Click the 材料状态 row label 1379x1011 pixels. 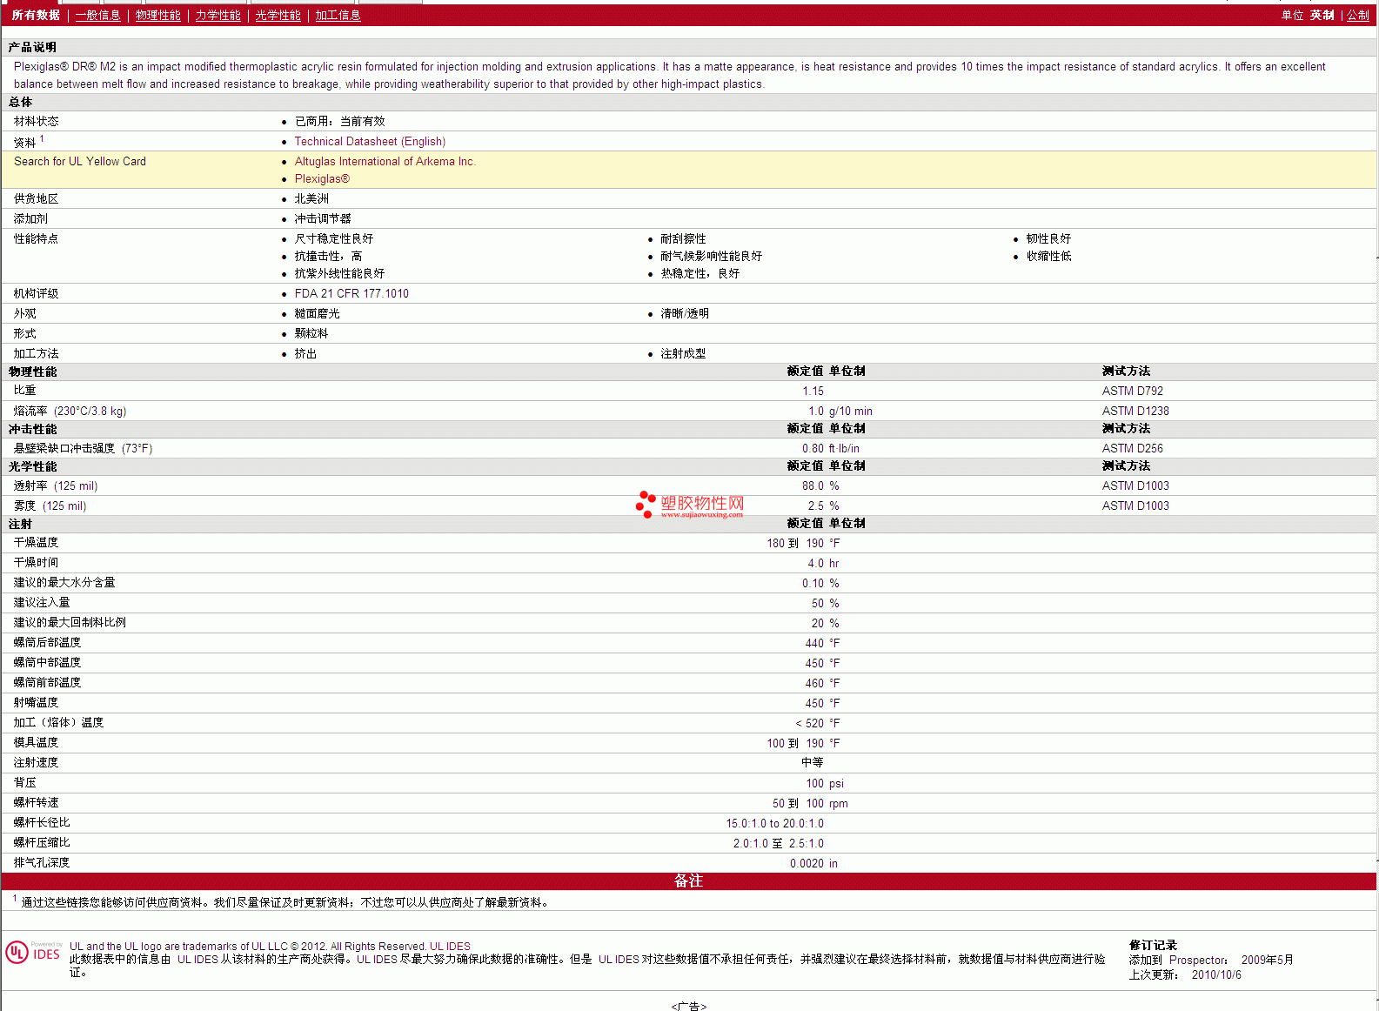click(36, 122)
